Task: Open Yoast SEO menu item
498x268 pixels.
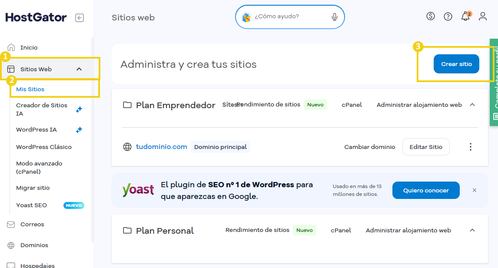Action: pyautogui.click(x=31, y=205)
